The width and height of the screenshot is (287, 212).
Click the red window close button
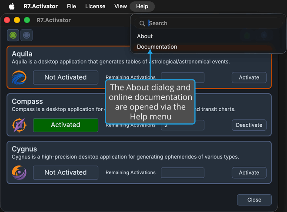pos(7,20)
